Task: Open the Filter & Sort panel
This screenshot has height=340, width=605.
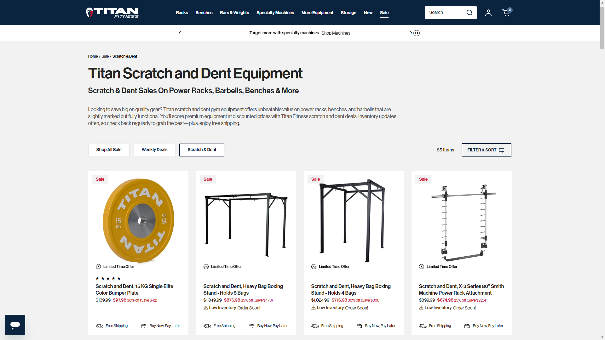Action: (486, 150)
